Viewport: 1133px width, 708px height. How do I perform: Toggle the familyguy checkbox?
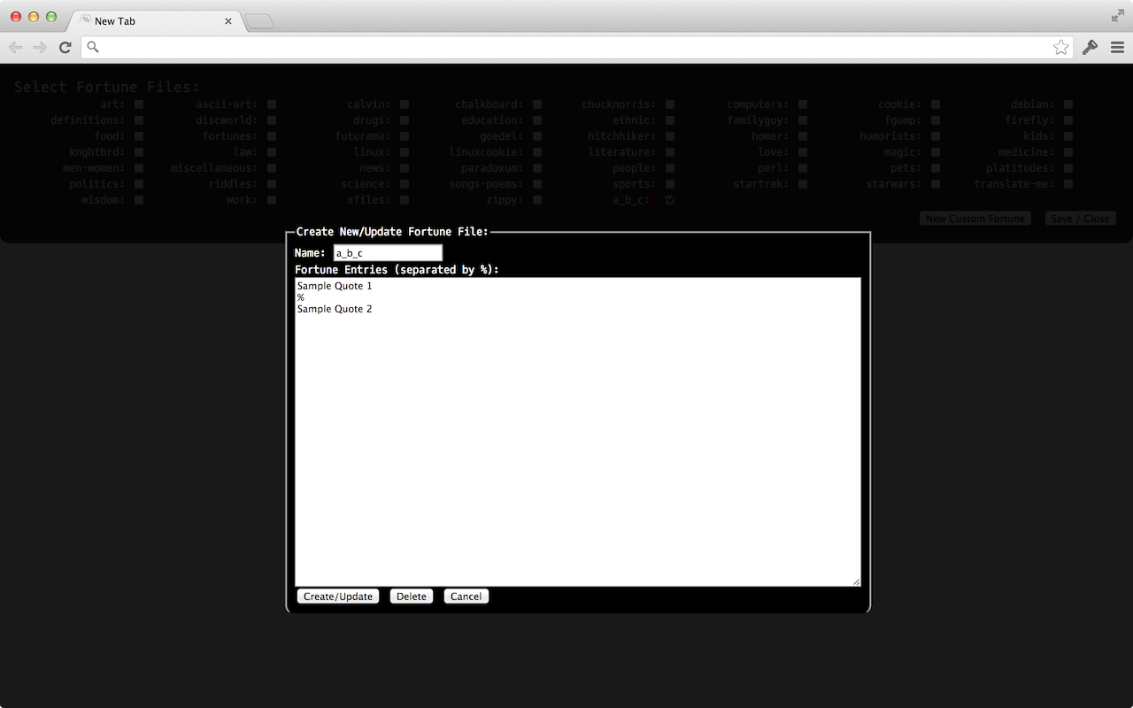point(803,120)
